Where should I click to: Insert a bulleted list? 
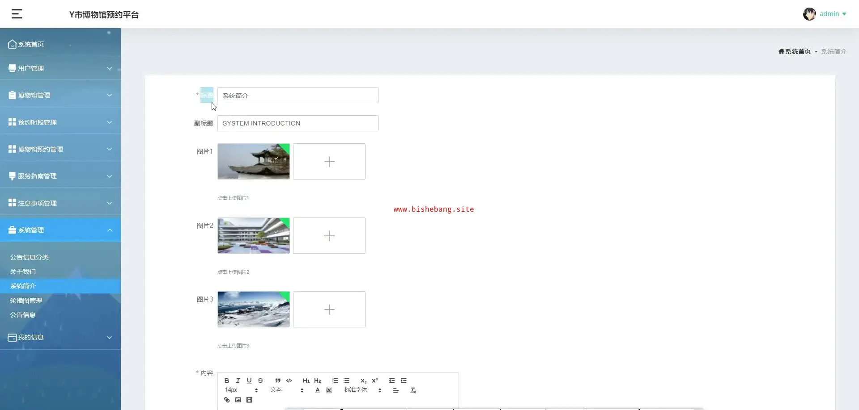[346, 381]
